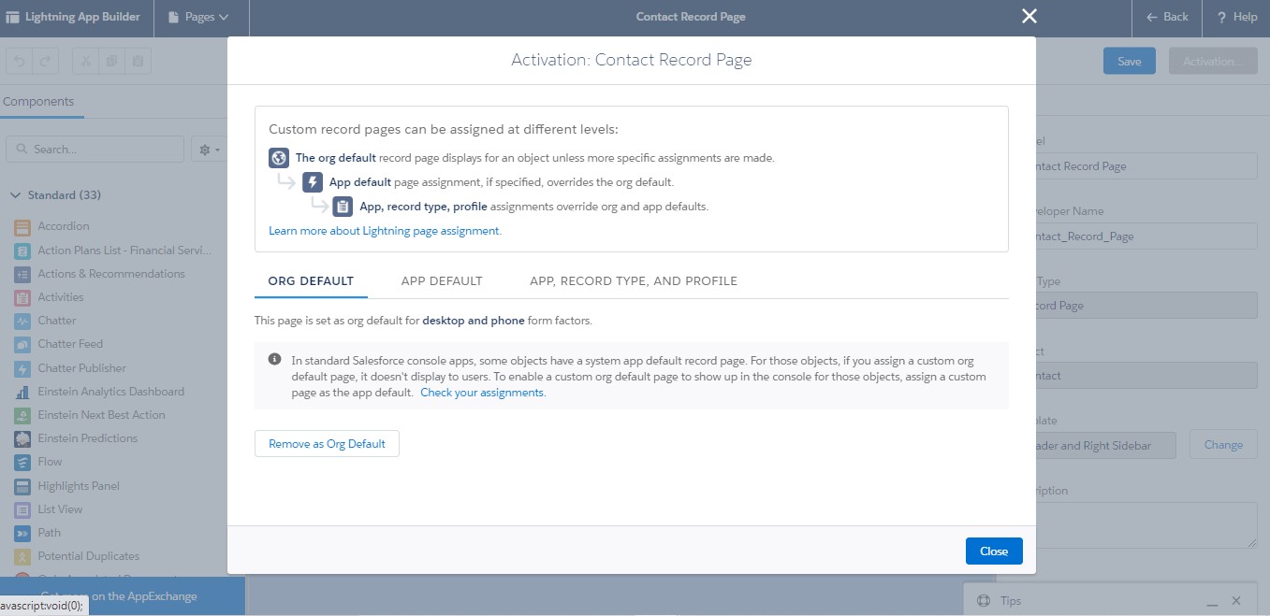Open Check your assignments link
1270x616 pixels.
(x=481, y=392)
